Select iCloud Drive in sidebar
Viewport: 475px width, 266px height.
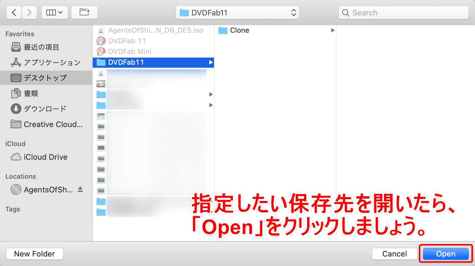tap(46, 157)
